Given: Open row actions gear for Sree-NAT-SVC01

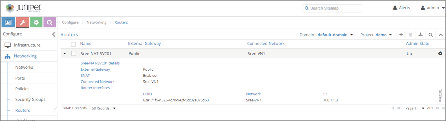Looking at the screenshot, I should click(440, 53).
